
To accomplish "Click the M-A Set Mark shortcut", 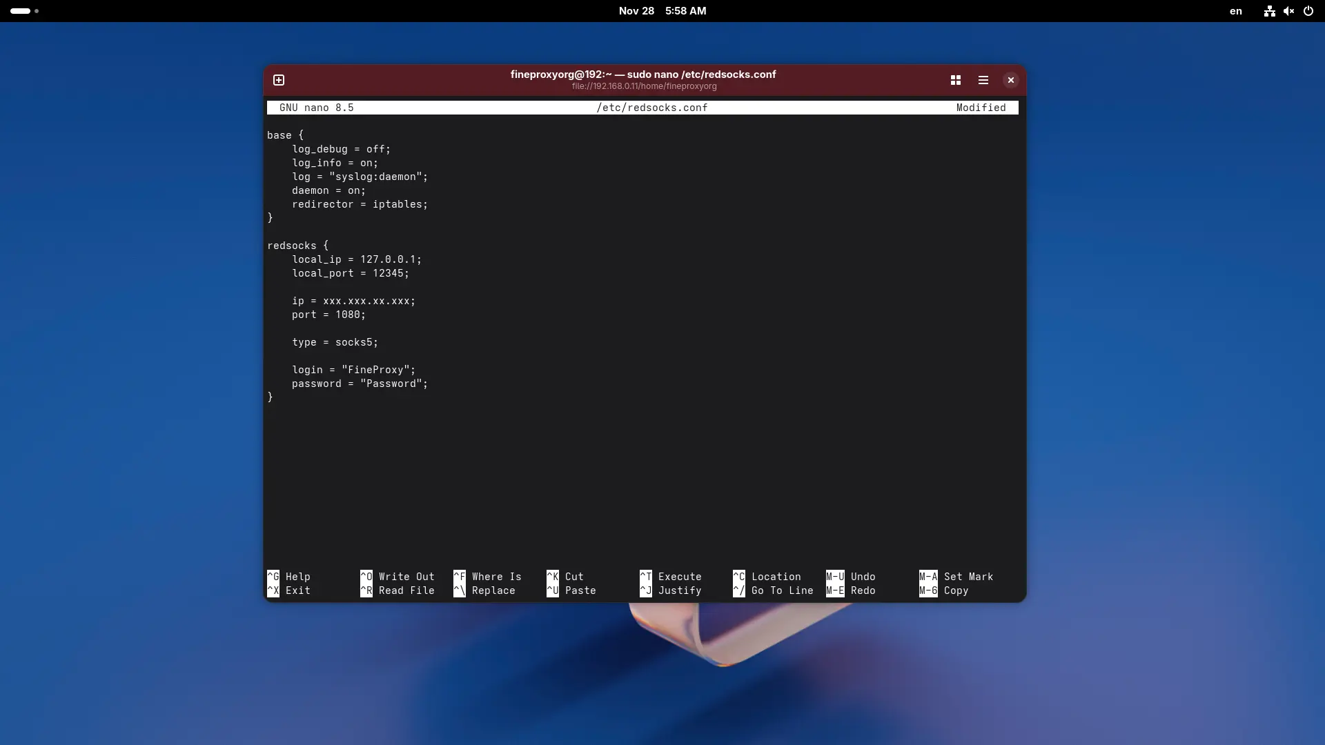I will 956,577.
